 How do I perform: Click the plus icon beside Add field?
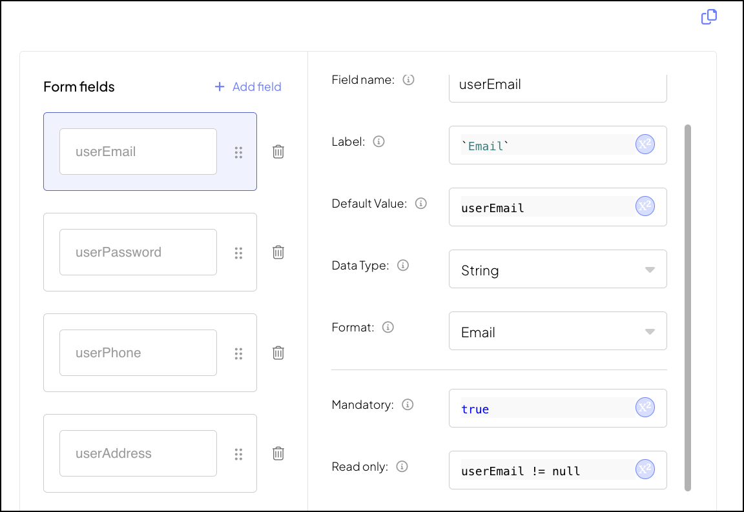tap(220, 86)
